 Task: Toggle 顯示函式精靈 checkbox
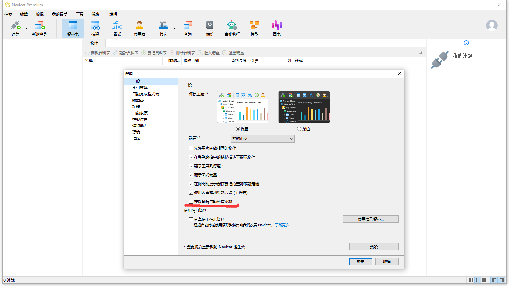(191, 175)
